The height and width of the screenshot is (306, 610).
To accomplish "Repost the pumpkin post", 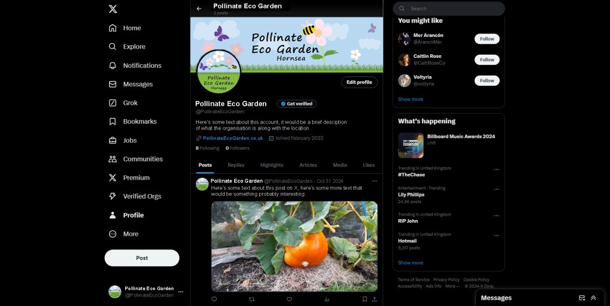I will coord(252,299).
